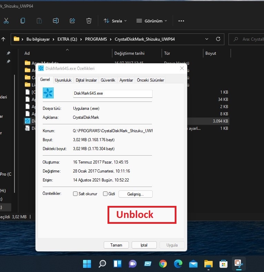
Task: Click the Konum path text in properties
Action: [113, 131]
